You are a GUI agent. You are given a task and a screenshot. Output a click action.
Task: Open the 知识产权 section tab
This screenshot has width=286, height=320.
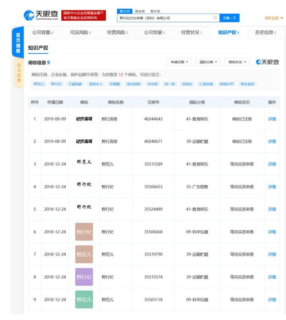coord(229,33)
